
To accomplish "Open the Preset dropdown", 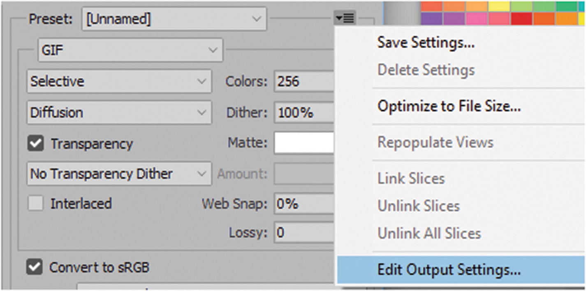I will point(174,19).
